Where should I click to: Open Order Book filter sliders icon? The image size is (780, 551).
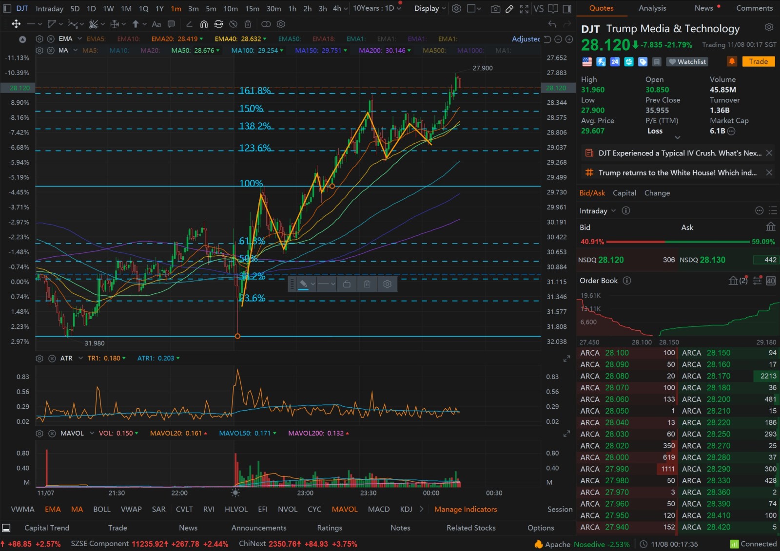point(757,281)
